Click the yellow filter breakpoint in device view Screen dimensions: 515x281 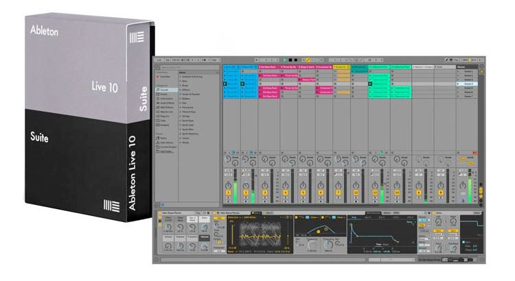pyautogui.click(x=318, y=232)
